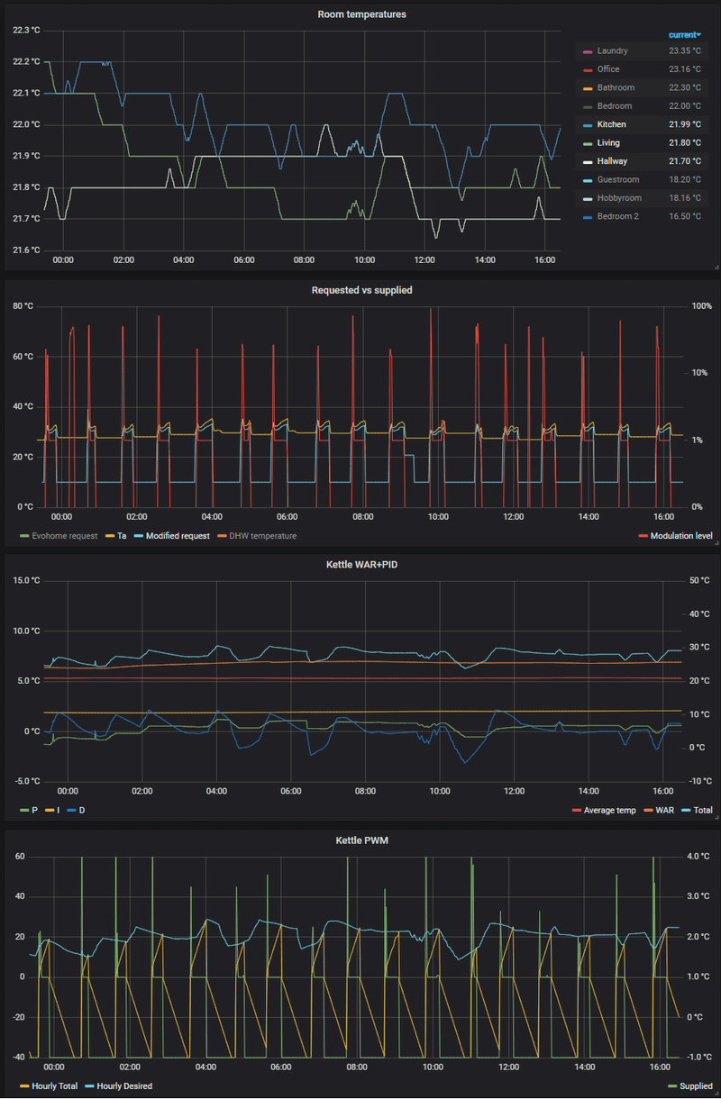Screen dimensions: 721x1099
Task: Toggle the Hourly Desired series
Action: pyautogui.click(x=124, y=1085)
